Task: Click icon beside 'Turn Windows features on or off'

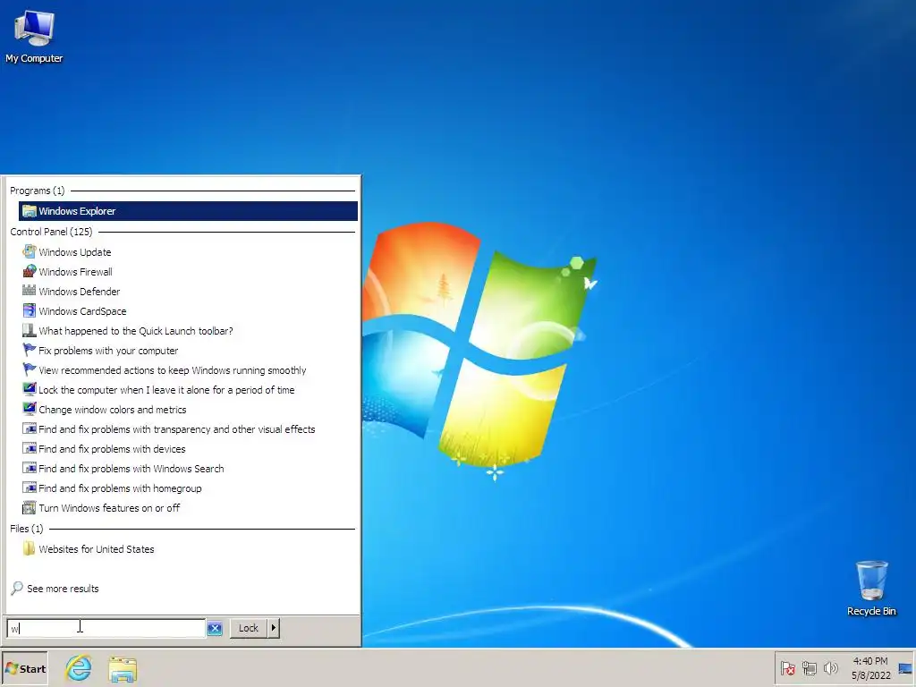Action: pyautogui.click(x=30, y=508)
